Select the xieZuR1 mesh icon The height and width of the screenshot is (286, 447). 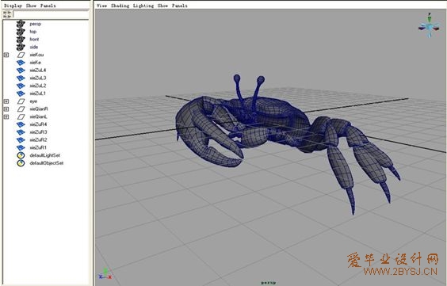pyautogui.click(x=21, y=148)
